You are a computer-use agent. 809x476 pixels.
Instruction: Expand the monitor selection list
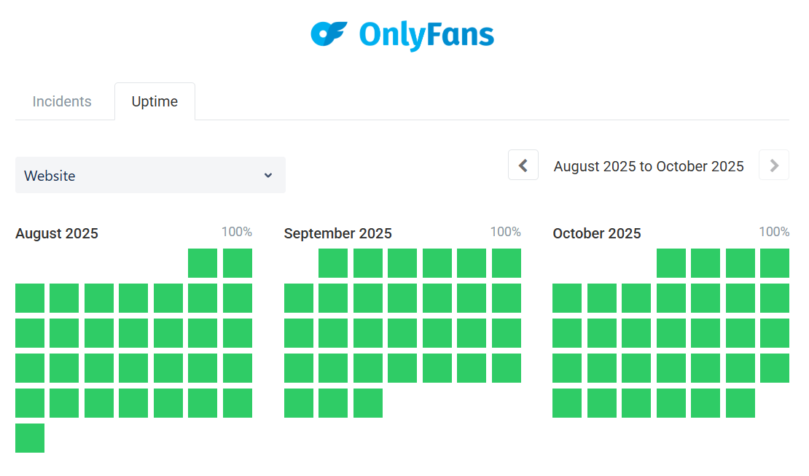[151, 175]
